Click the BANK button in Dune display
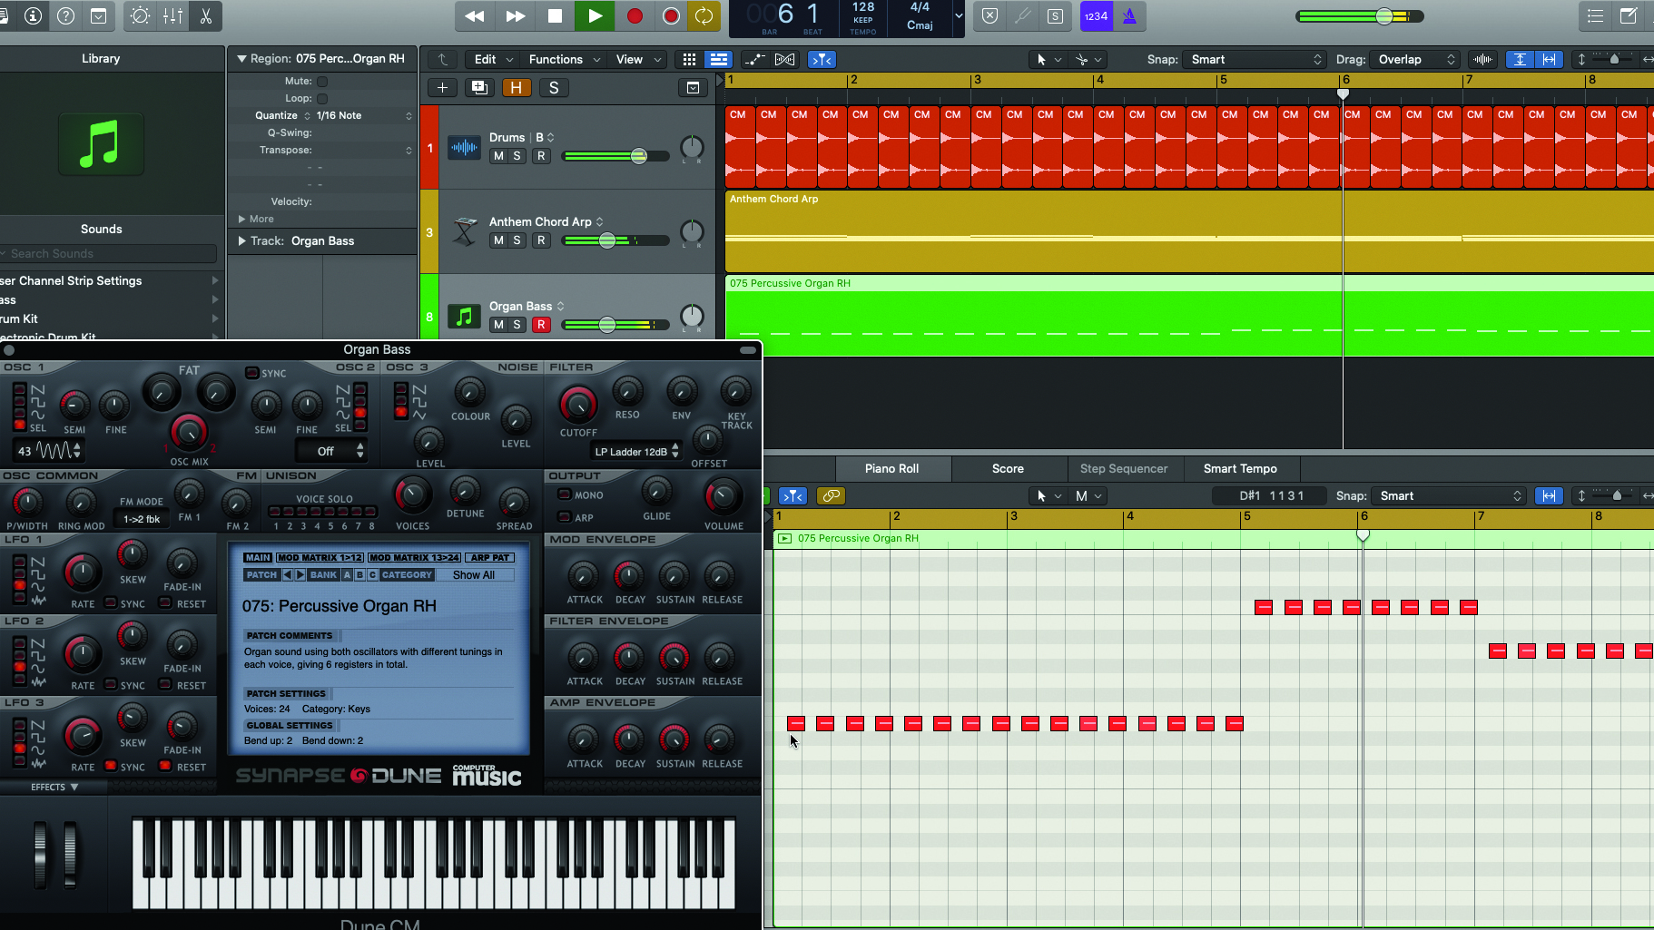 [x=323, y=575]
